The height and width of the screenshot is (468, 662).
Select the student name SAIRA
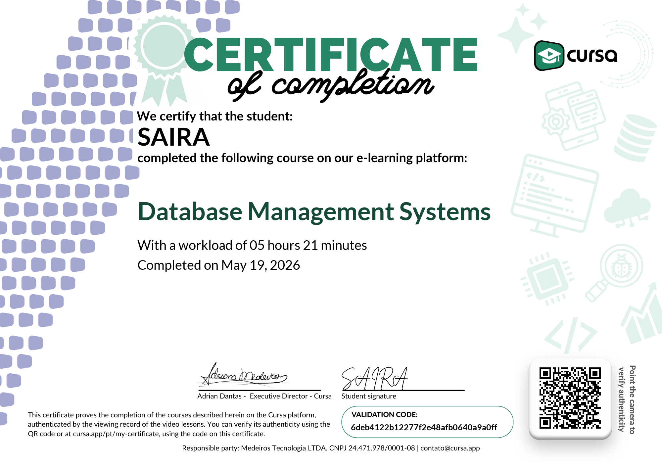pyautogui.click(x=174, y=137)
